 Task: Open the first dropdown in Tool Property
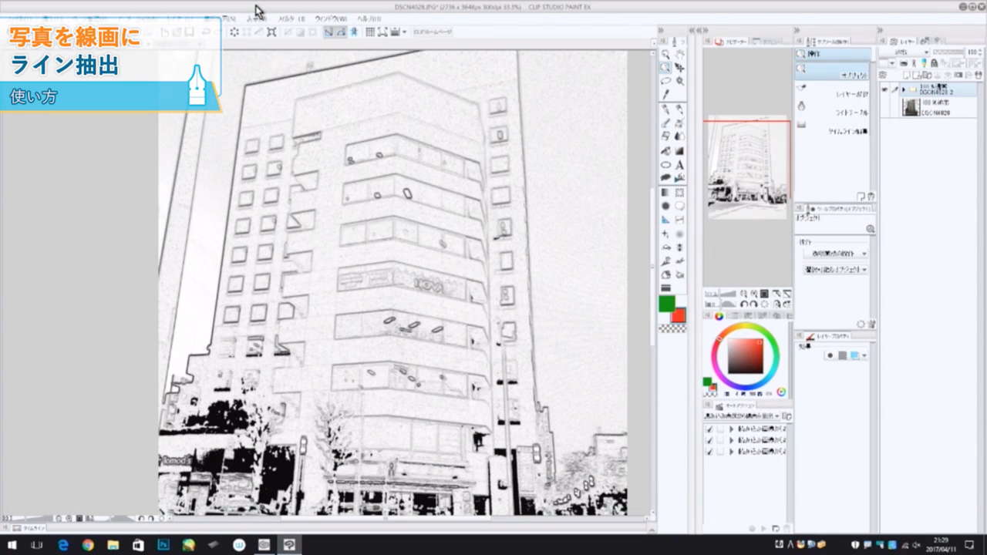(x=835, y=254)
